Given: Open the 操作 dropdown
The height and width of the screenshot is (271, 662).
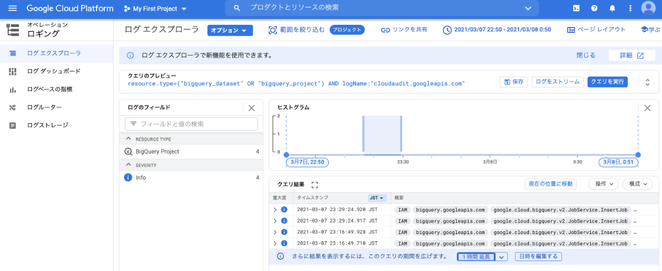Looking at the screenshot, I should (604, 185).
